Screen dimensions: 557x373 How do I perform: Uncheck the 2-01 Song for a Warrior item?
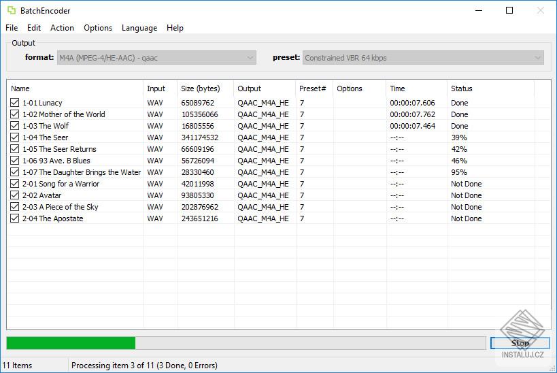point(14,184)
